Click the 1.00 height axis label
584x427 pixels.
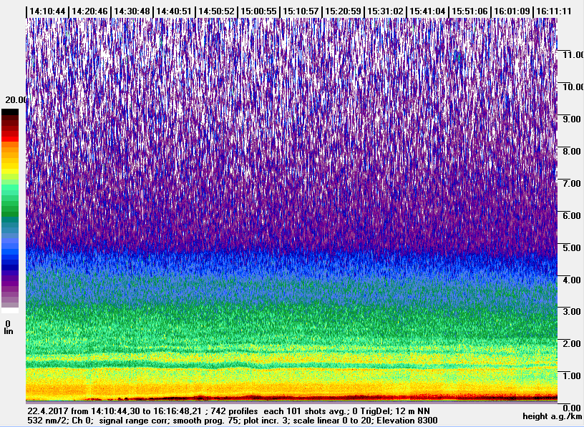pyautogui.click(x=572, y=376)
